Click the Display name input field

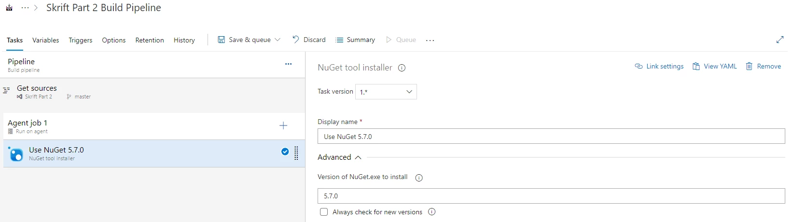point(551,136)
